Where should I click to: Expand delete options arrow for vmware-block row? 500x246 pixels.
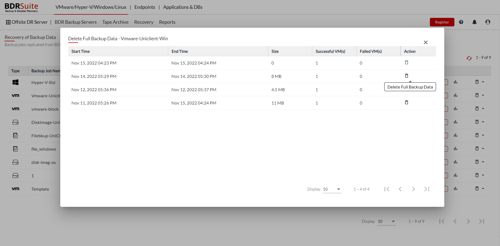tap(483, 109)
